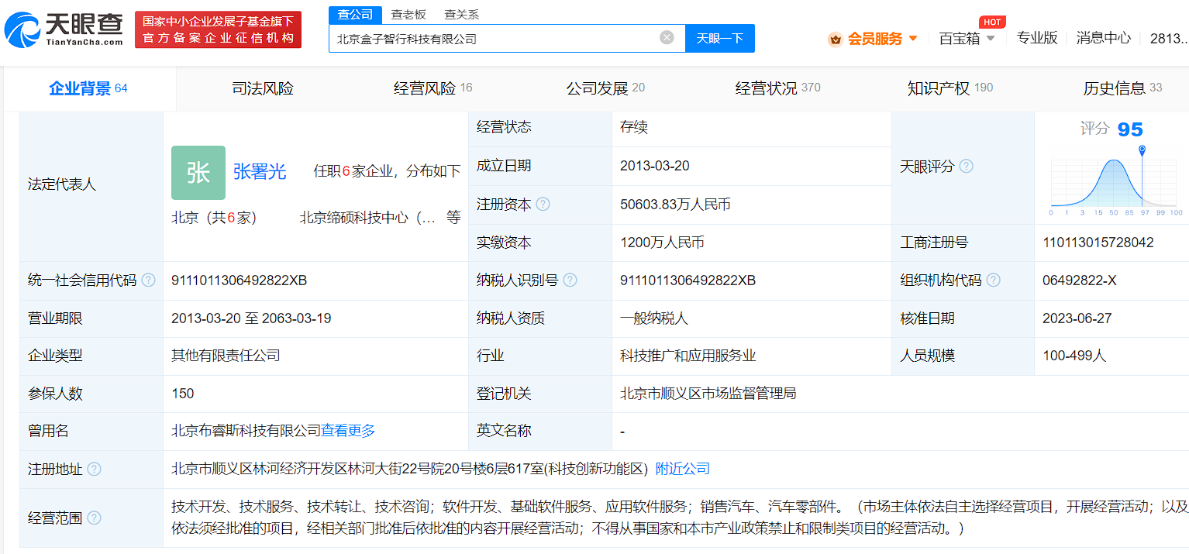Click the 北京市顺义区市场监督管理局 registration authority
1189x554 pixels.
(708, 394)
